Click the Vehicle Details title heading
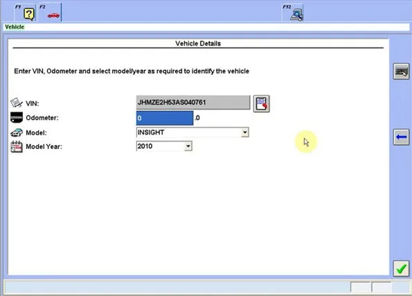Image resolution: width=412 pixels, height=296 pixels. click(x=198, y=44)
